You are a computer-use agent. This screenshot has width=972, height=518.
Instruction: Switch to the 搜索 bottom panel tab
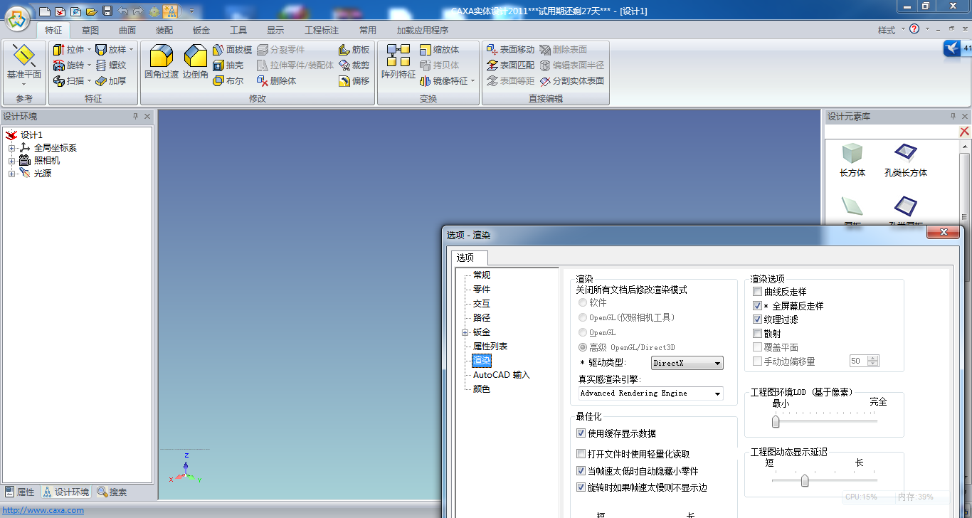pos(112,492)
